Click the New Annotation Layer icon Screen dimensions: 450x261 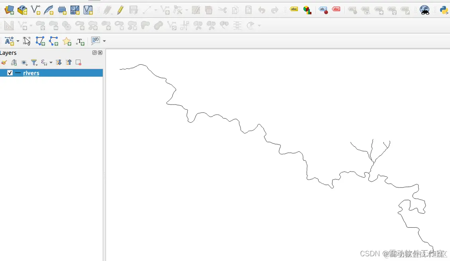pos(9,41)
